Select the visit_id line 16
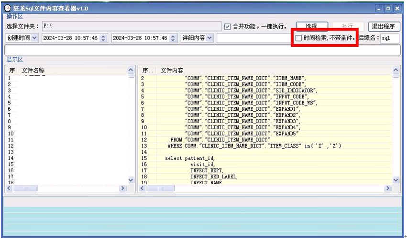This screenshot has height=239, width=407. [266, 165]
